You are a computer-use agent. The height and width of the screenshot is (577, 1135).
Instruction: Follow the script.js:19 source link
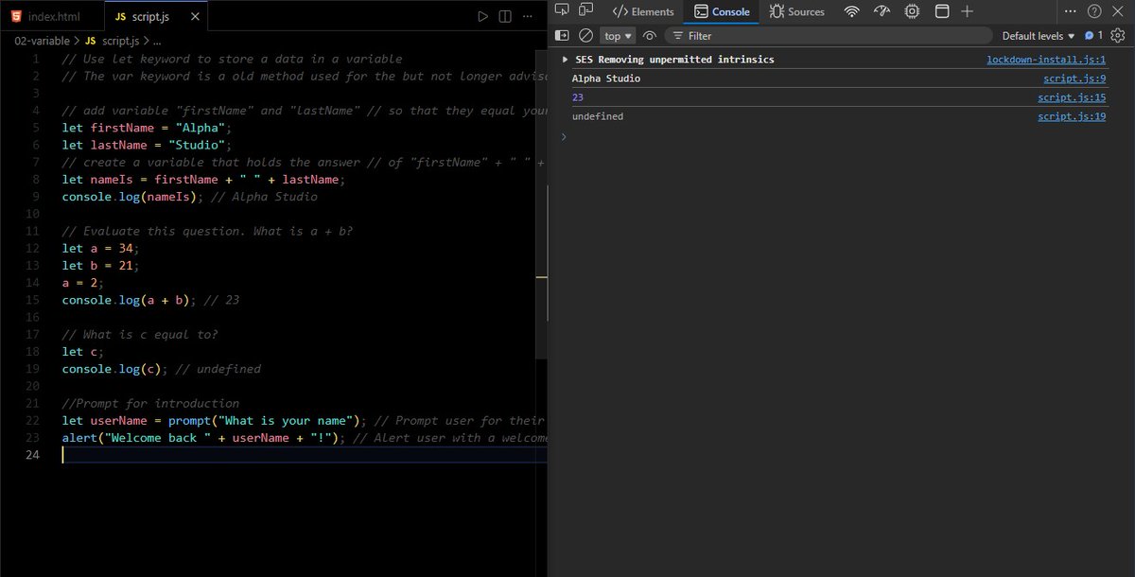click(1072, 116)
